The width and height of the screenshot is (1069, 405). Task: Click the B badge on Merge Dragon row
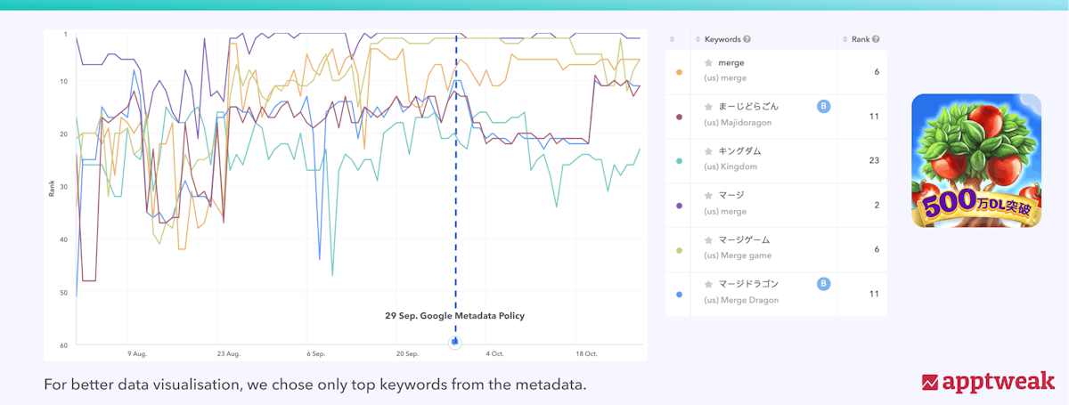(x=823, y=284)
